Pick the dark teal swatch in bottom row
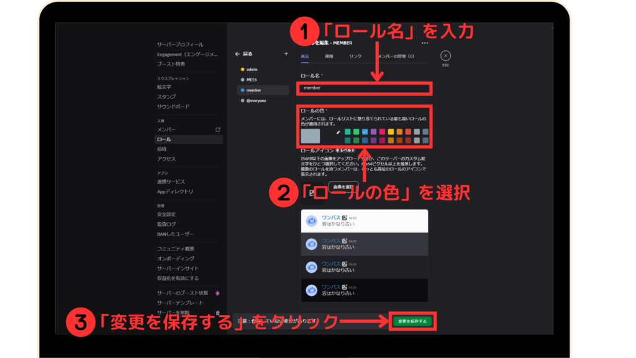This screenshot has width=636, height=358. (x=348, y=140)
